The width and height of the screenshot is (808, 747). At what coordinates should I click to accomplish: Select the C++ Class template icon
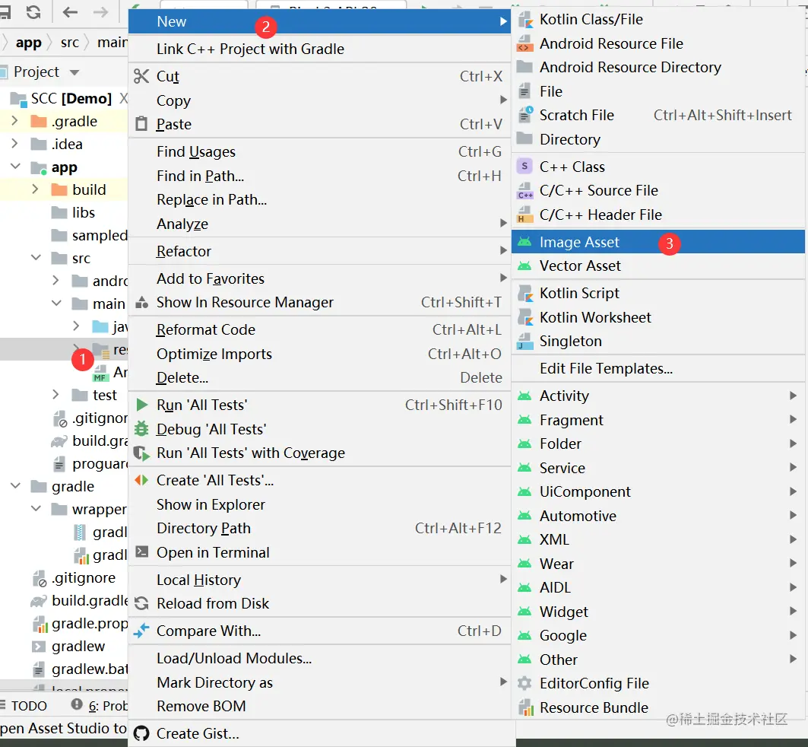point(524,167)
